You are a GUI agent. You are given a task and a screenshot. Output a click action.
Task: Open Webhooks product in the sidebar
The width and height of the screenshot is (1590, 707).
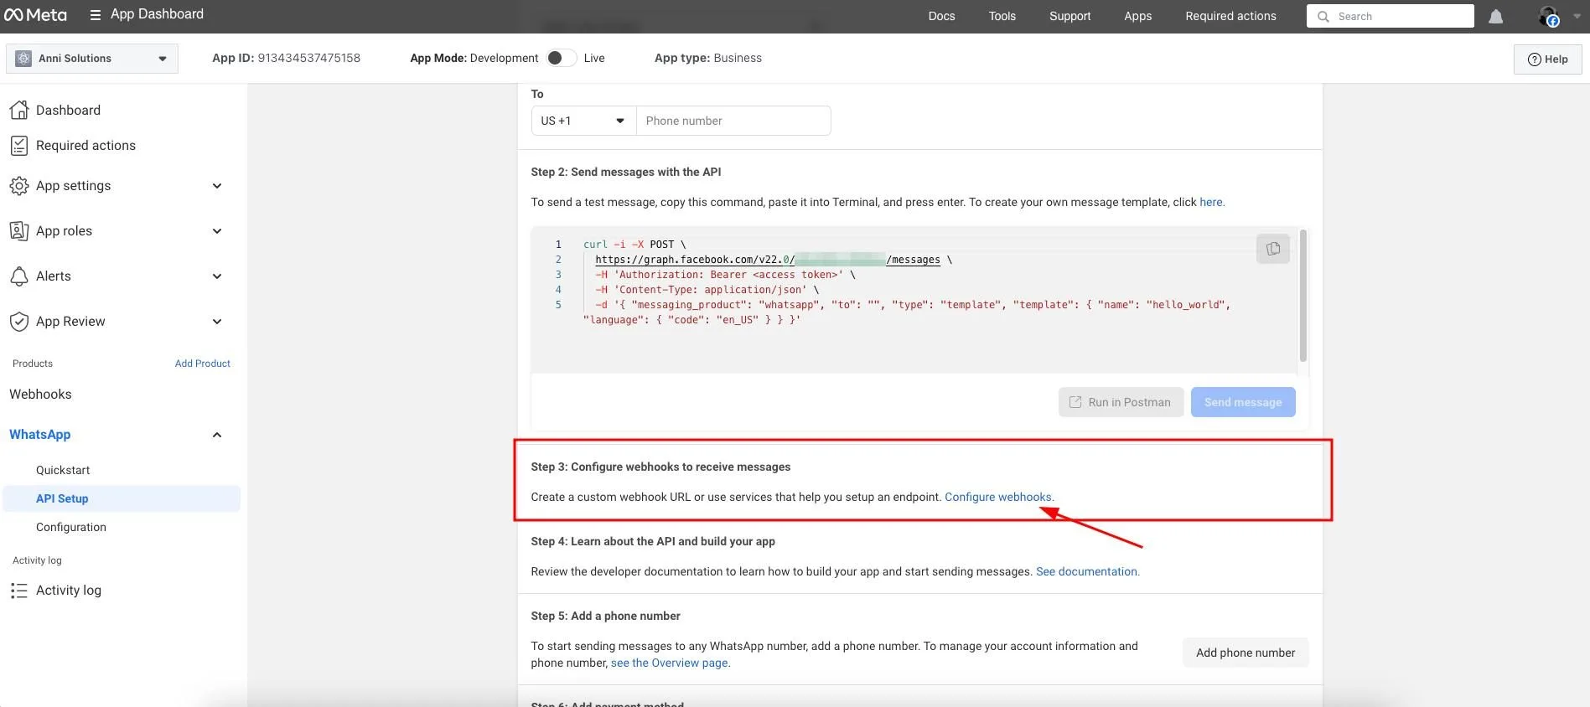coord(40,394)
